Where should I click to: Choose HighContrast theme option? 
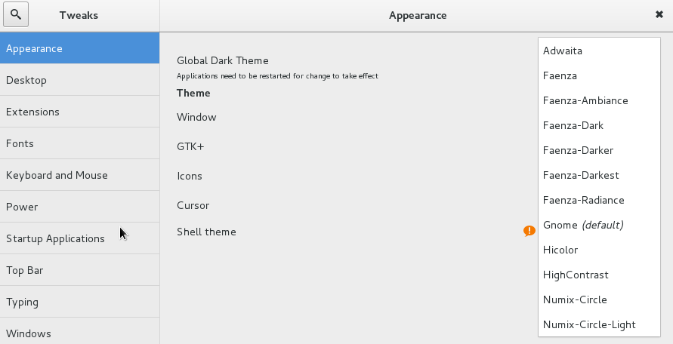599,275
